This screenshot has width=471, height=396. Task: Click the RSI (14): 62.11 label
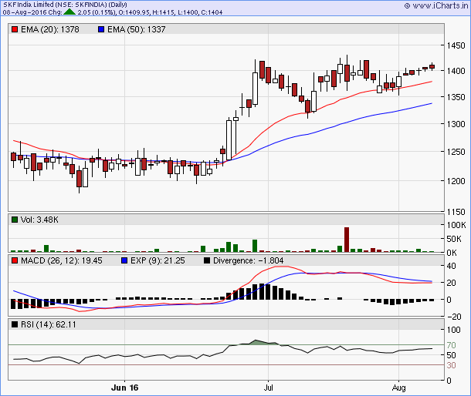(49, 324)
